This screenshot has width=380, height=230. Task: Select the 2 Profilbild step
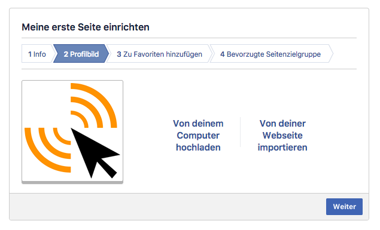coord(81,54)
